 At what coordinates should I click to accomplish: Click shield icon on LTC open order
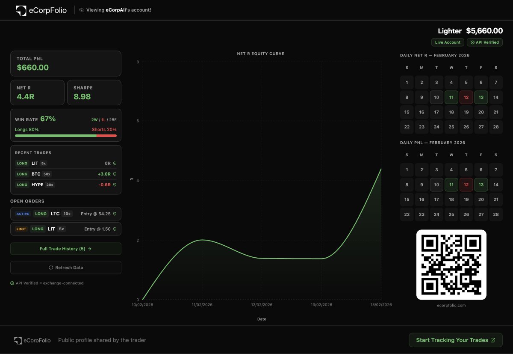point(115,214)
